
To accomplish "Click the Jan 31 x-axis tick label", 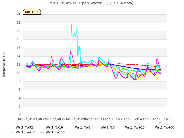I will coord(99,119).
